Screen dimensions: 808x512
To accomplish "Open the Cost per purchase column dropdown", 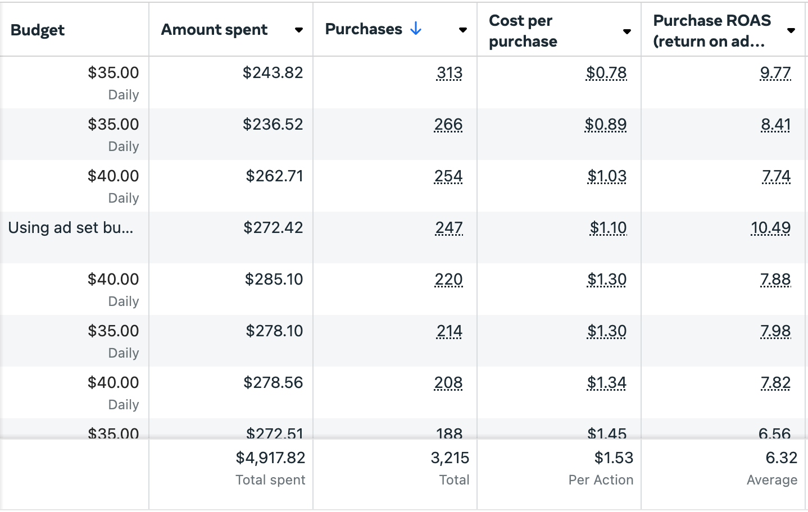I will coord(627,31).
